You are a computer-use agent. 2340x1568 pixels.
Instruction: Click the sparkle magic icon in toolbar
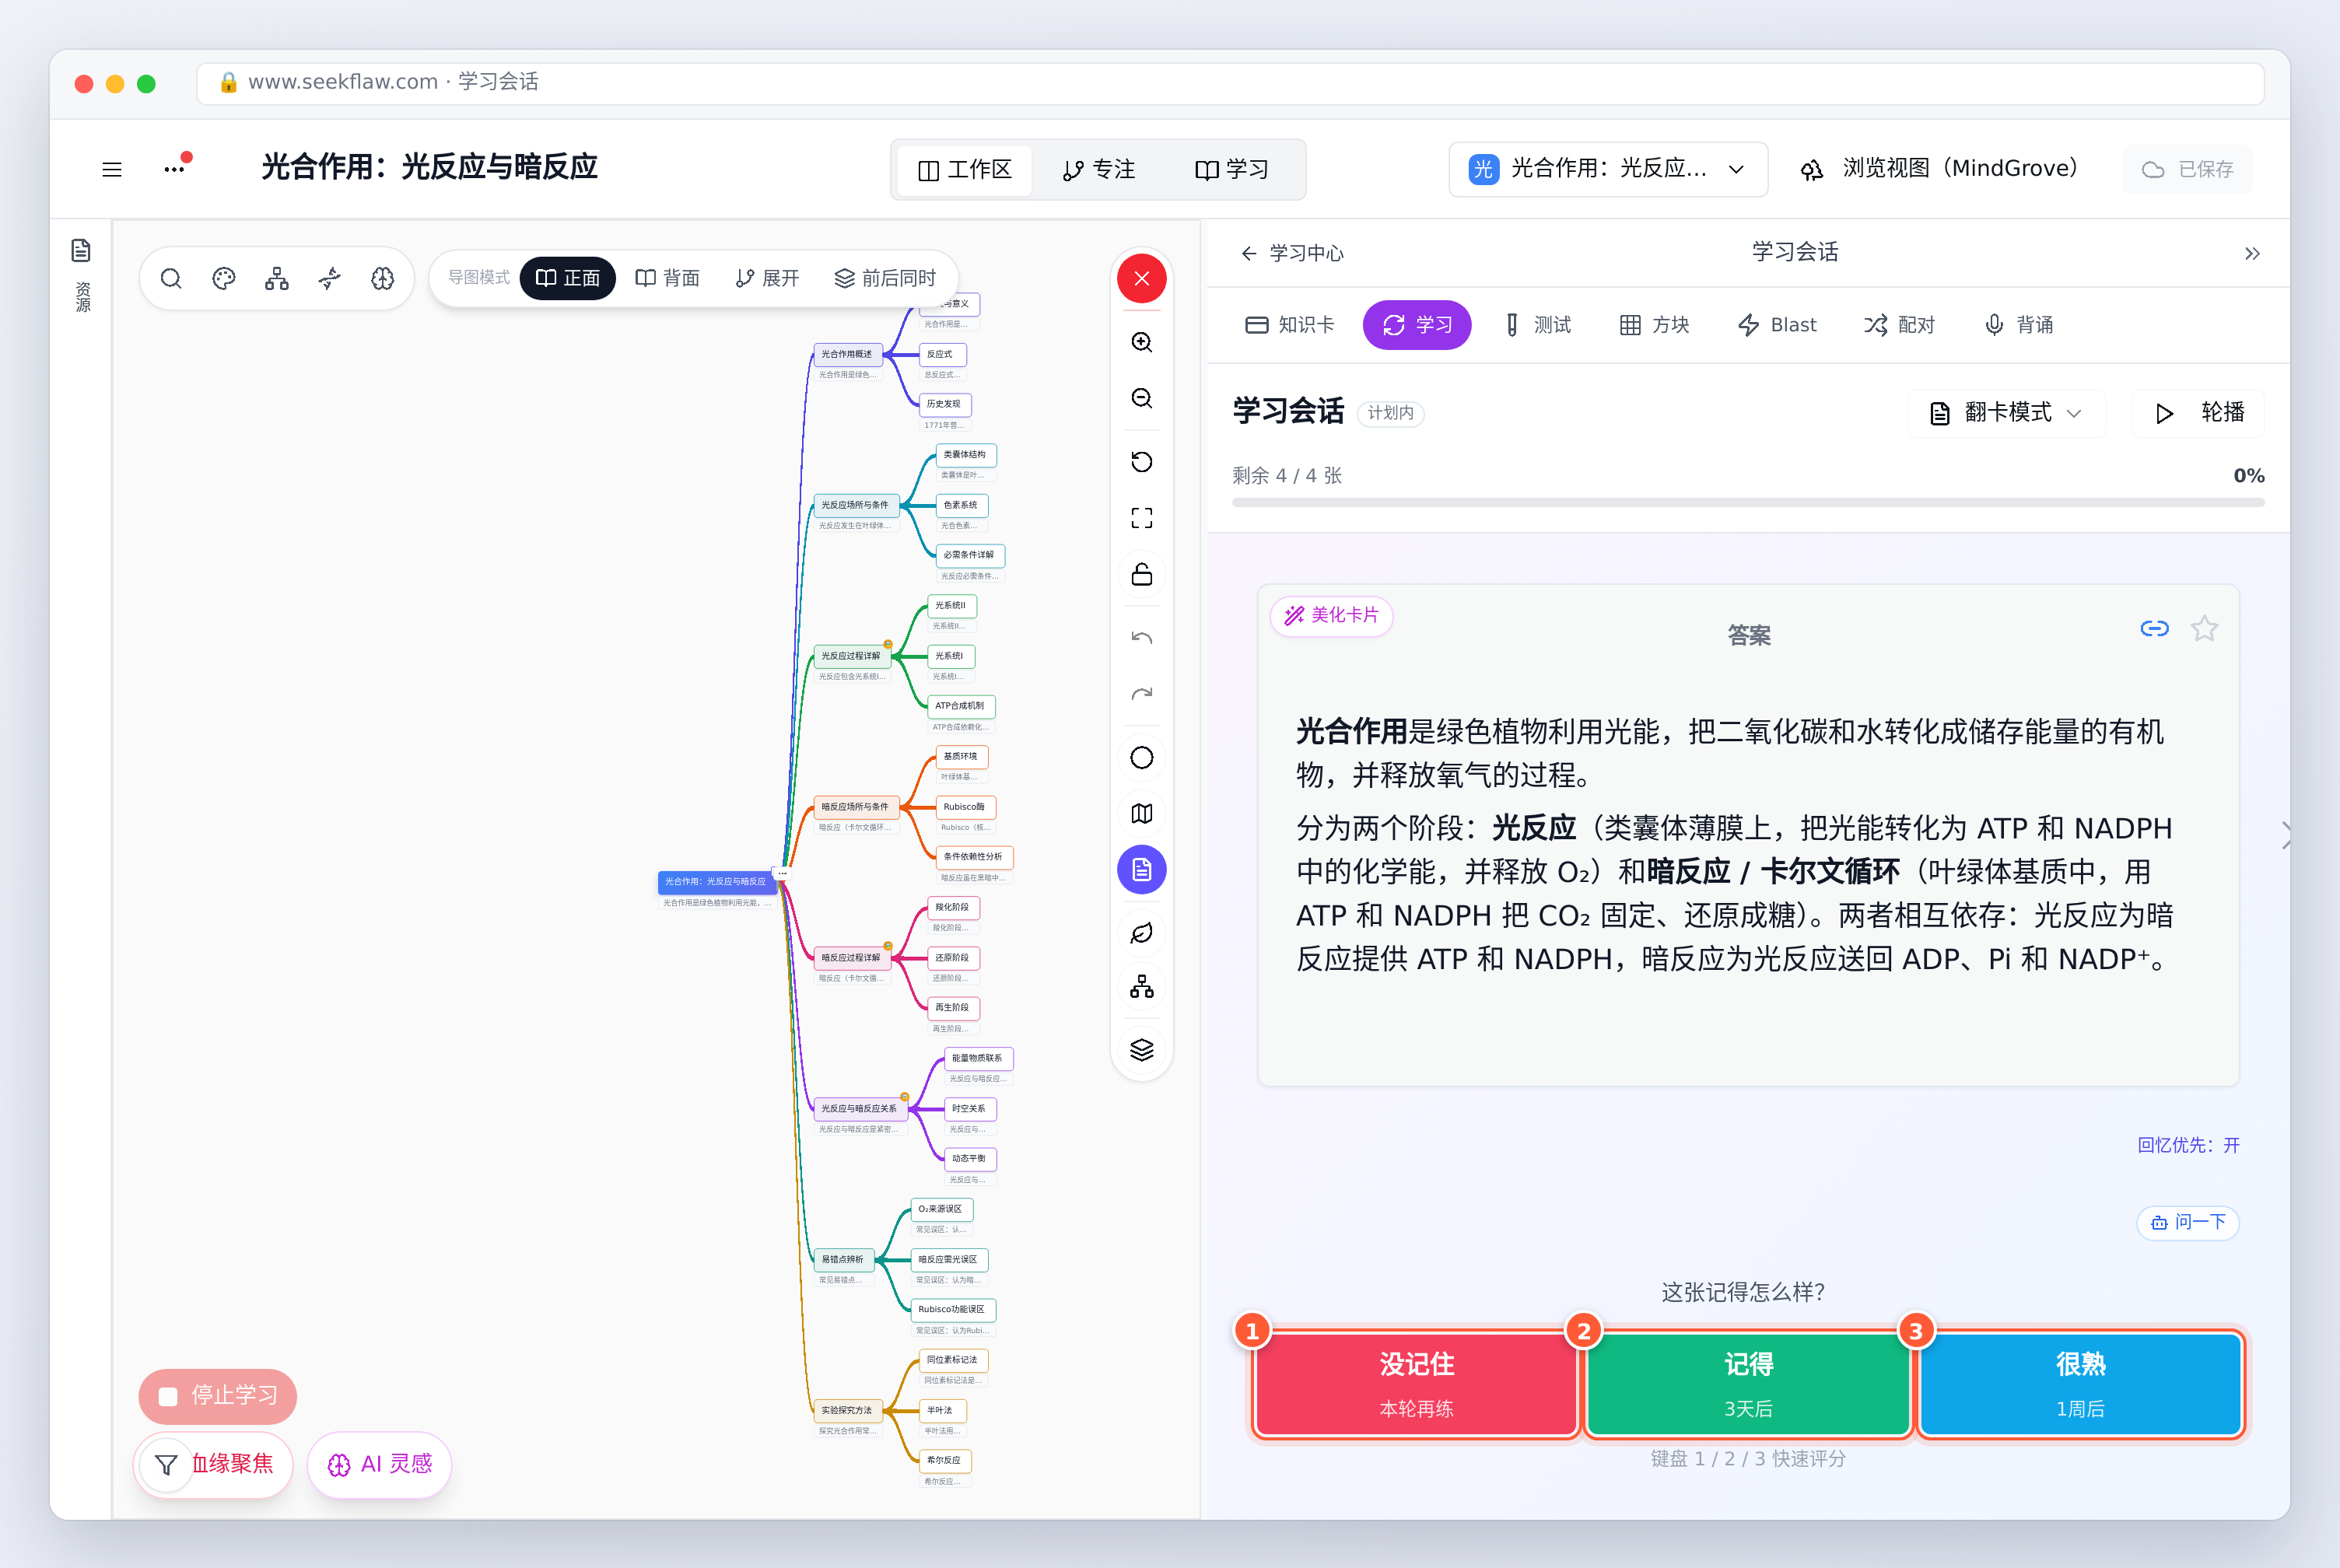(x=330, y=278)
